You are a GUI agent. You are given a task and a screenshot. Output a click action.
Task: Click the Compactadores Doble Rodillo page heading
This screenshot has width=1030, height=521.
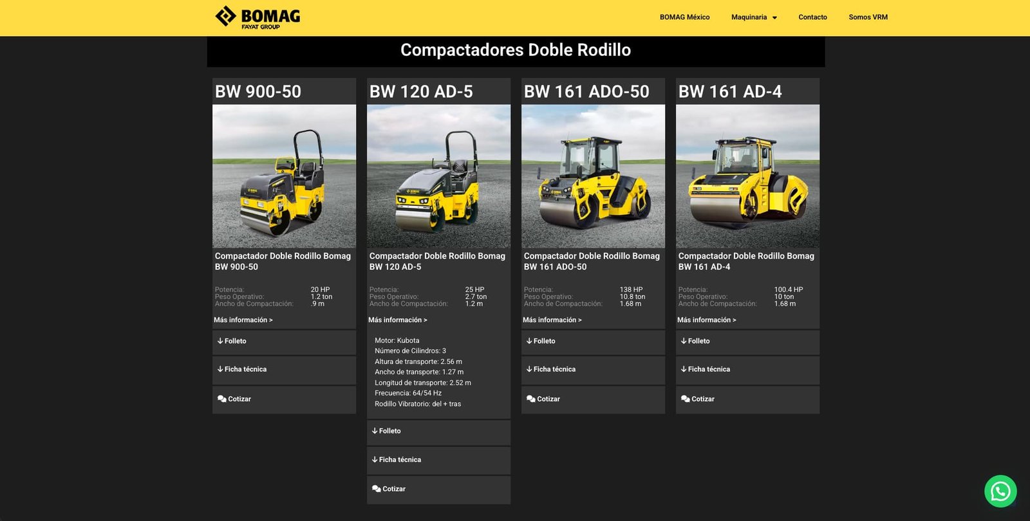tap(516, 50)
